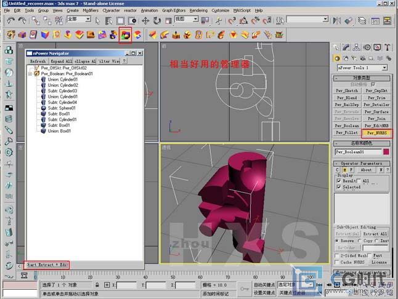
Task: Click the Pwr_NURBS button
Action: tap(376, 133)
